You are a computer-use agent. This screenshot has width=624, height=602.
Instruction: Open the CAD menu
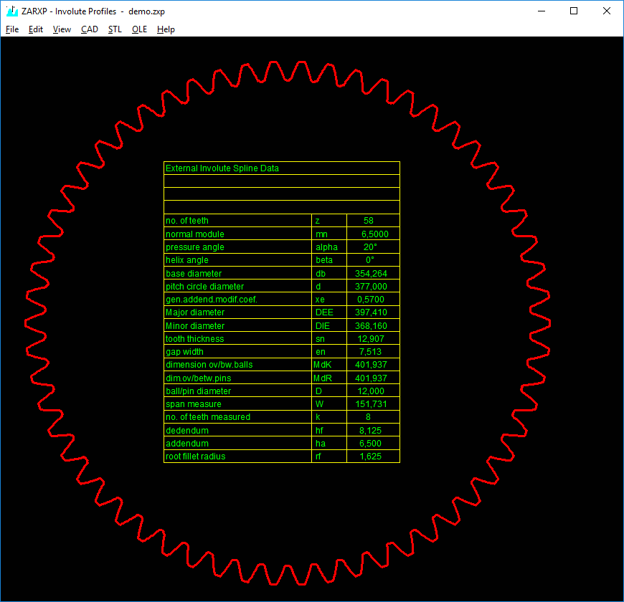(x=90, y=29)
